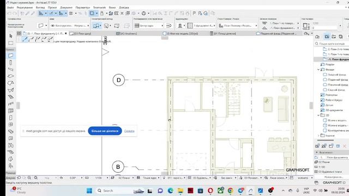
Task: Click the 'Сховати' link in the sharing bar
Action: click(x=129, y=131)
